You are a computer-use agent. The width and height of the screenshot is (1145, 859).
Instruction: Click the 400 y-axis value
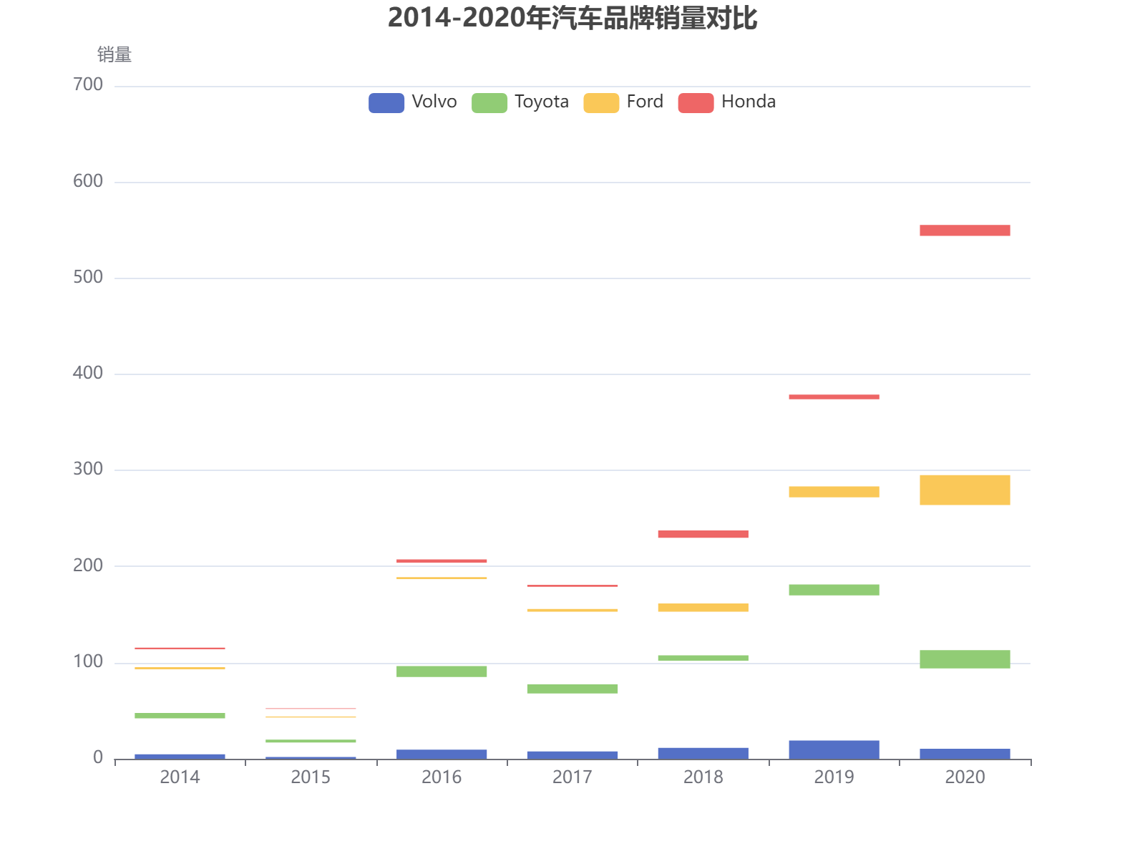(88, 374)
